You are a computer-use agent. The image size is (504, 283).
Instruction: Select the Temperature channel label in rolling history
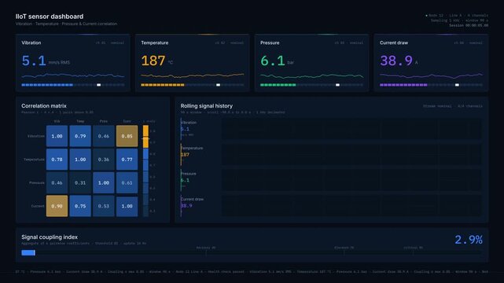click(192, 148)
